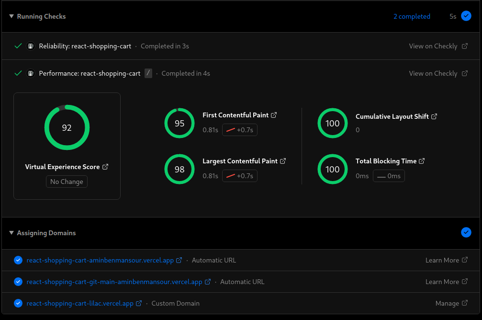Open the '2 completed' link

[412, 16]
